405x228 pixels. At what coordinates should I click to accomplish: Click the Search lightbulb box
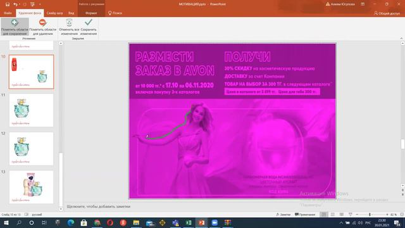[x=115, y=13]
